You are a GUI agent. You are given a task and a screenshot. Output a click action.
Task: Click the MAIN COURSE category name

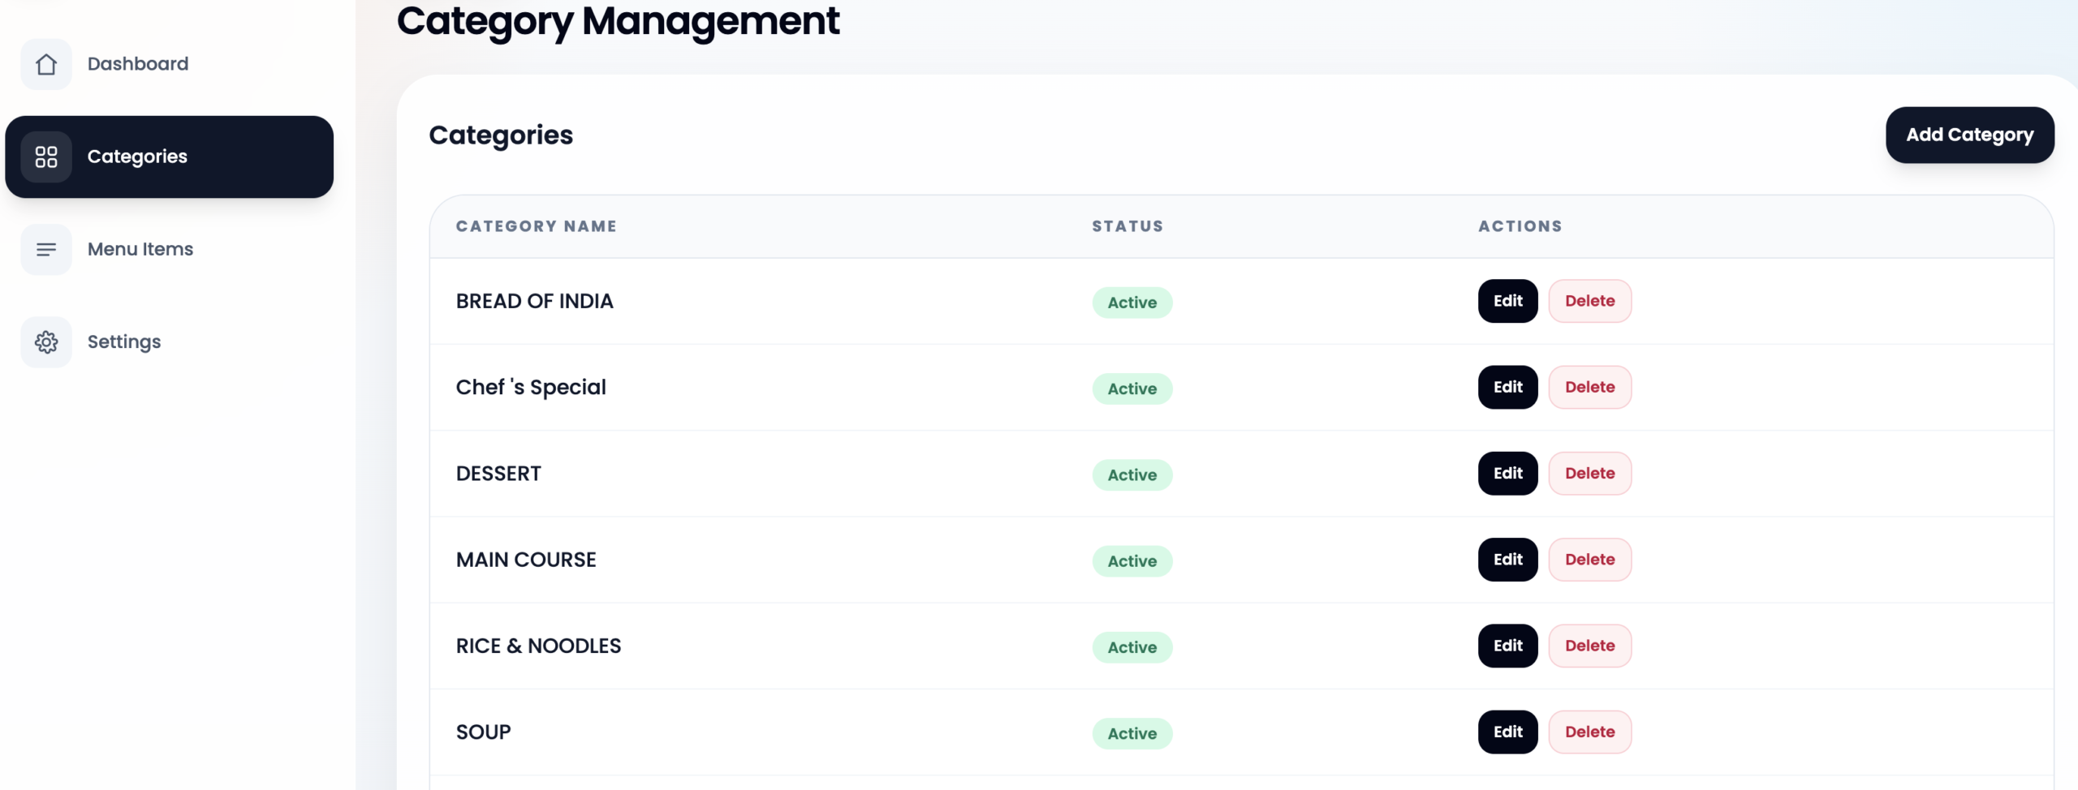click(526, 560)
